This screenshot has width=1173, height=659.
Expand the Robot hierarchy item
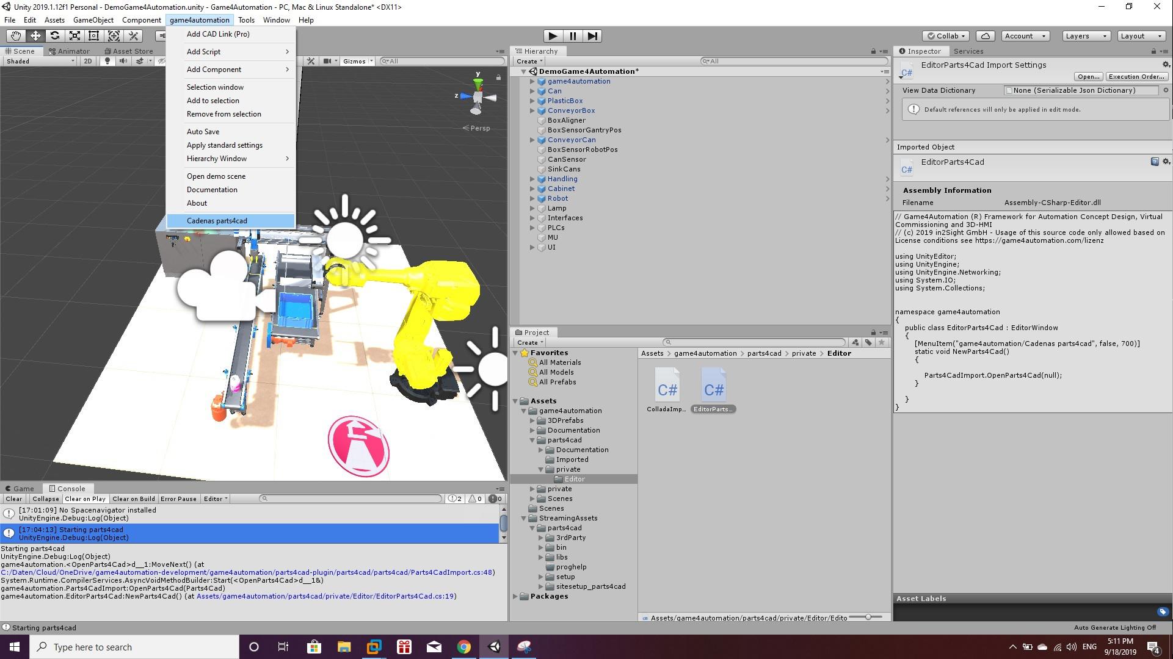pos(532,198)
